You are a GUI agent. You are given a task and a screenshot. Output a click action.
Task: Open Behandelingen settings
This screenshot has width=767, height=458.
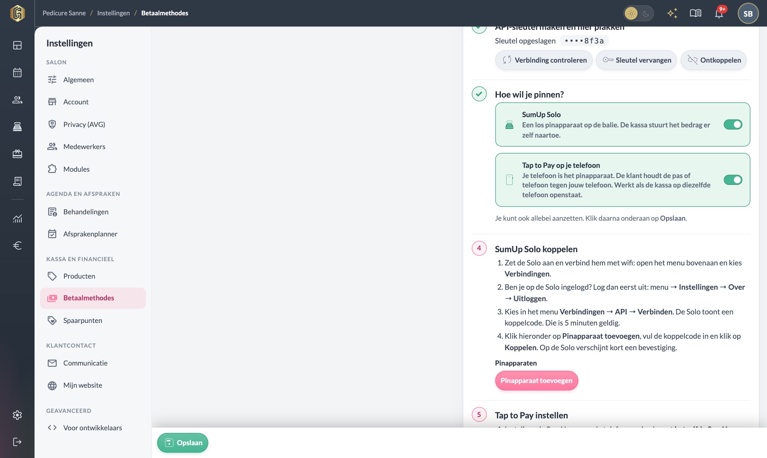pyautogui.click(x=93, y=212)
